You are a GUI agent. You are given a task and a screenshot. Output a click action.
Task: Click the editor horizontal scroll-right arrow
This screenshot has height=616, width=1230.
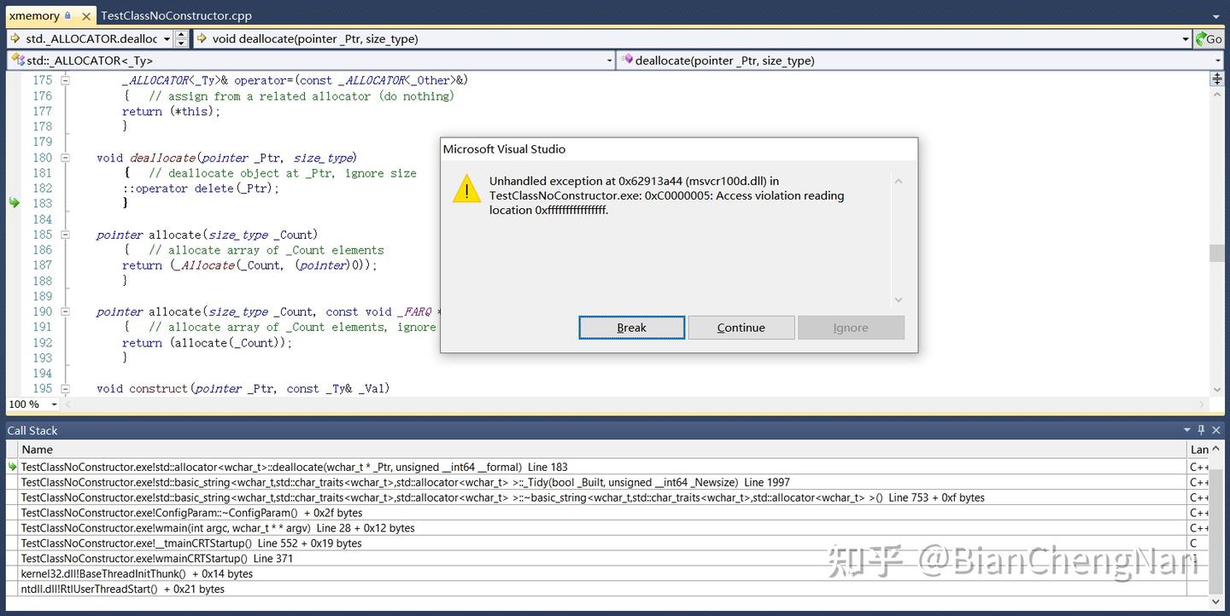coord(1203,404)
